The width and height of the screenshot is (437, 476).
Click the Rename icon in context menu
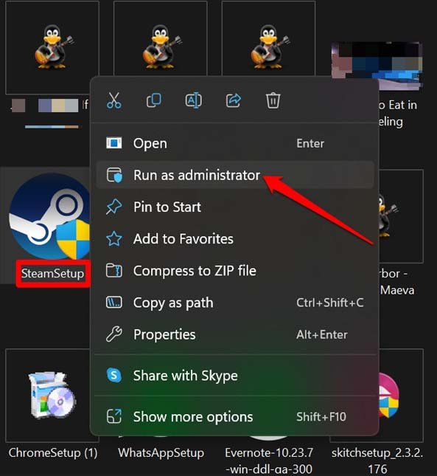pyautogui.click(x=193, y=100)
